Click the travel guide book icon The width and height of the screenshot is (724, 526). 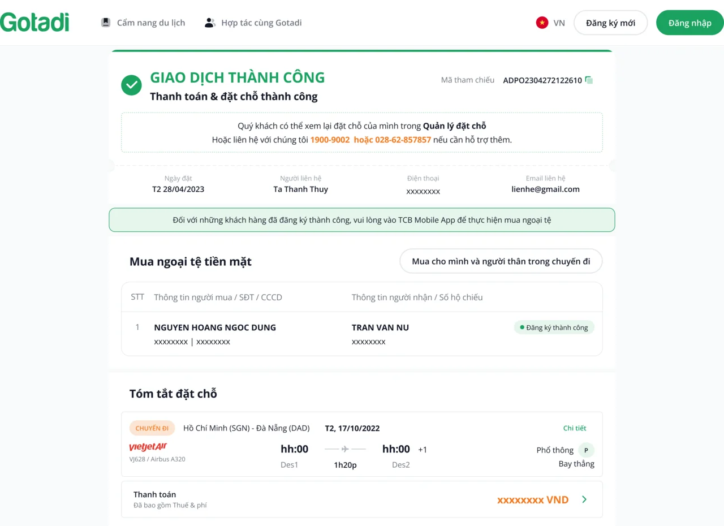coord(106,23)
